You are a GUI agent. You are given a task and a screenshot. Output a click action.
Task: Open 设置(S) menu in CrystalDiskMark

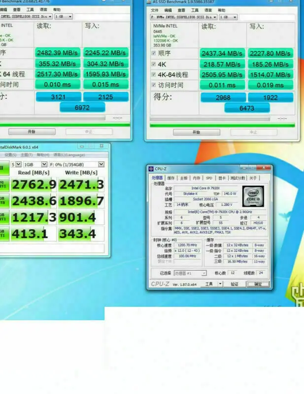click(10, 155)
